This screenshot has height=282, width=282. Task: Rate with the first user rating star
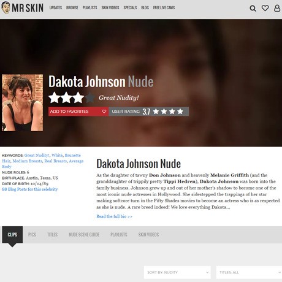pos(156,112)
